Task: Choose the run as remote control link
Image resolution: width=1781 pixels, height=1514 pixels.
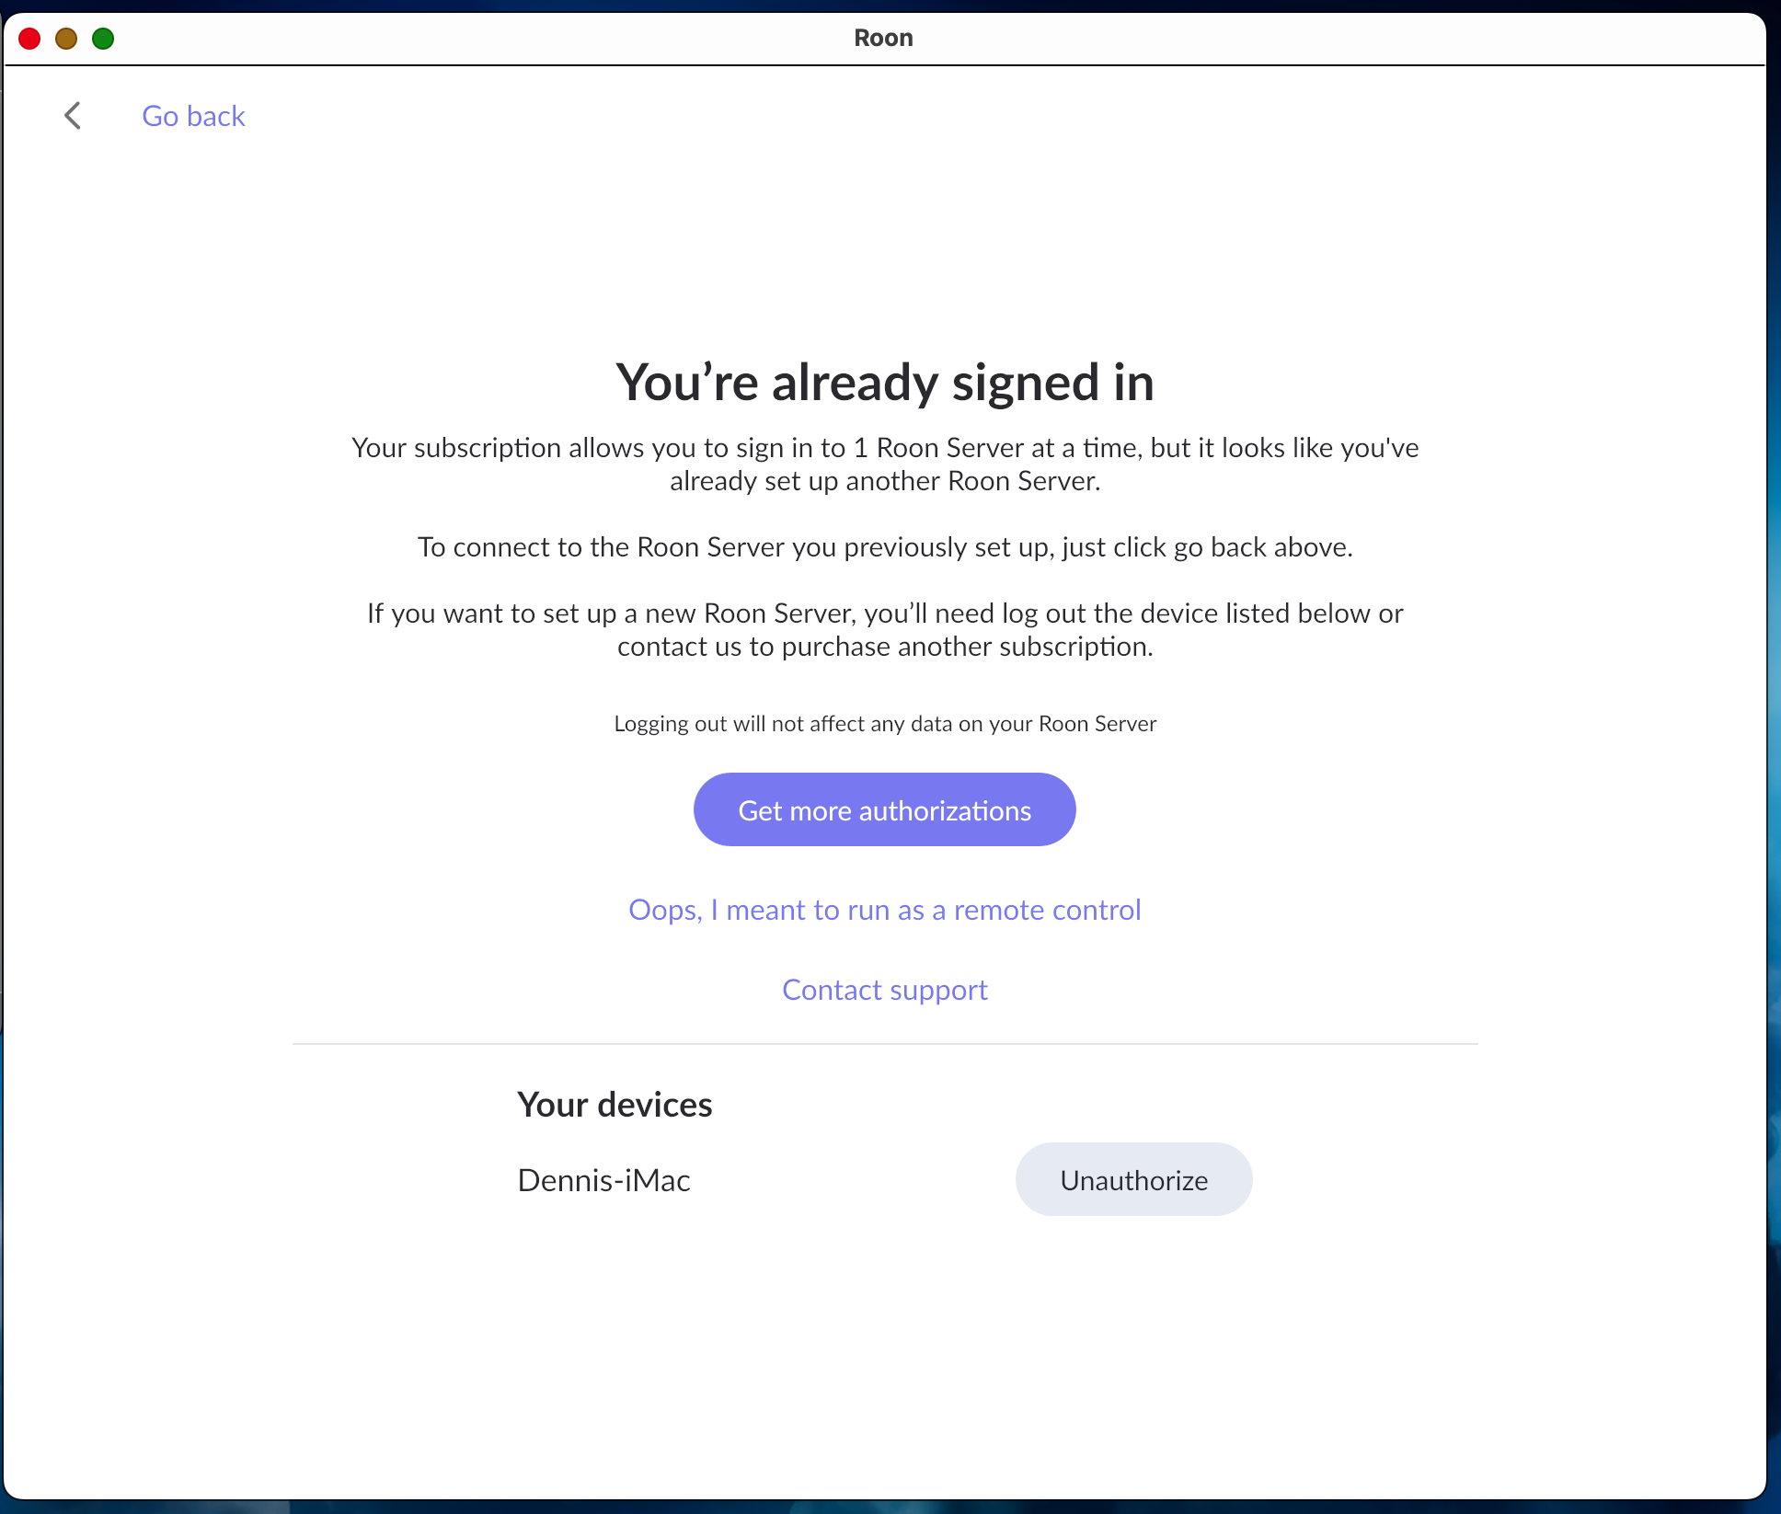Action: coord(884,910)
